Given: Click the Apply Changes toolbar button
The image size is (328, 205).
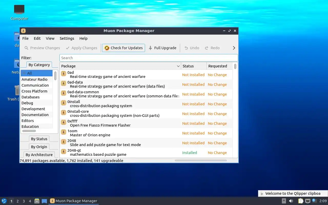Looking at the screenshot, I should click(x=81, y=48).
